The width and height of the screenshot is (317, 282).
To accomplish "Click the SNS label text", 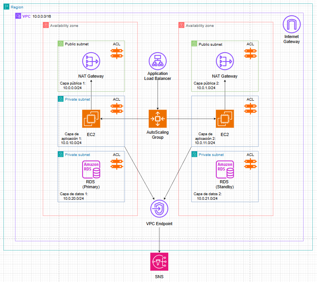I will [159, 277].
